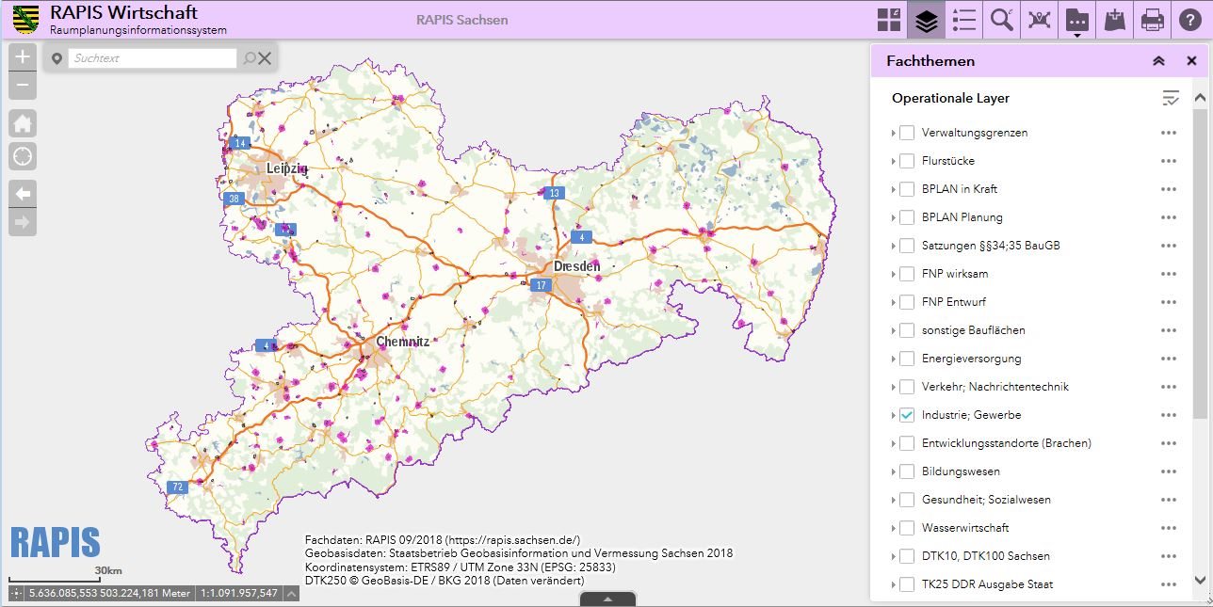Viewport: 1213px width, 607px height.
Task: Enable the Wasserwirtschaft checkbox
Action: pos(907,528)
